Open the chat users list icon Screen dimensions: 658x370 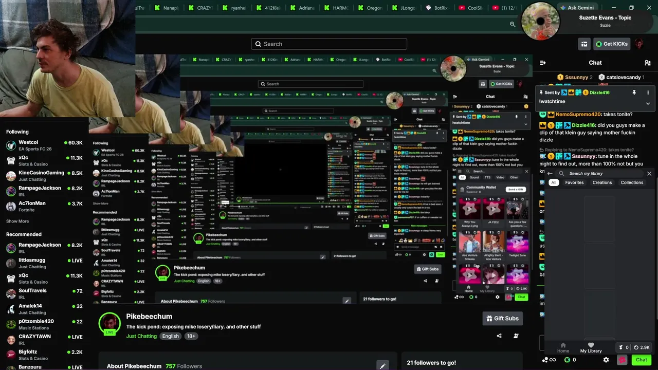(647, 63)
